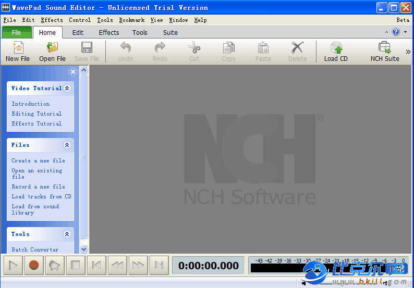The height and width of the screenshot is (288, 414).
Task: Open the Window menu
Action: coord(178,20)
